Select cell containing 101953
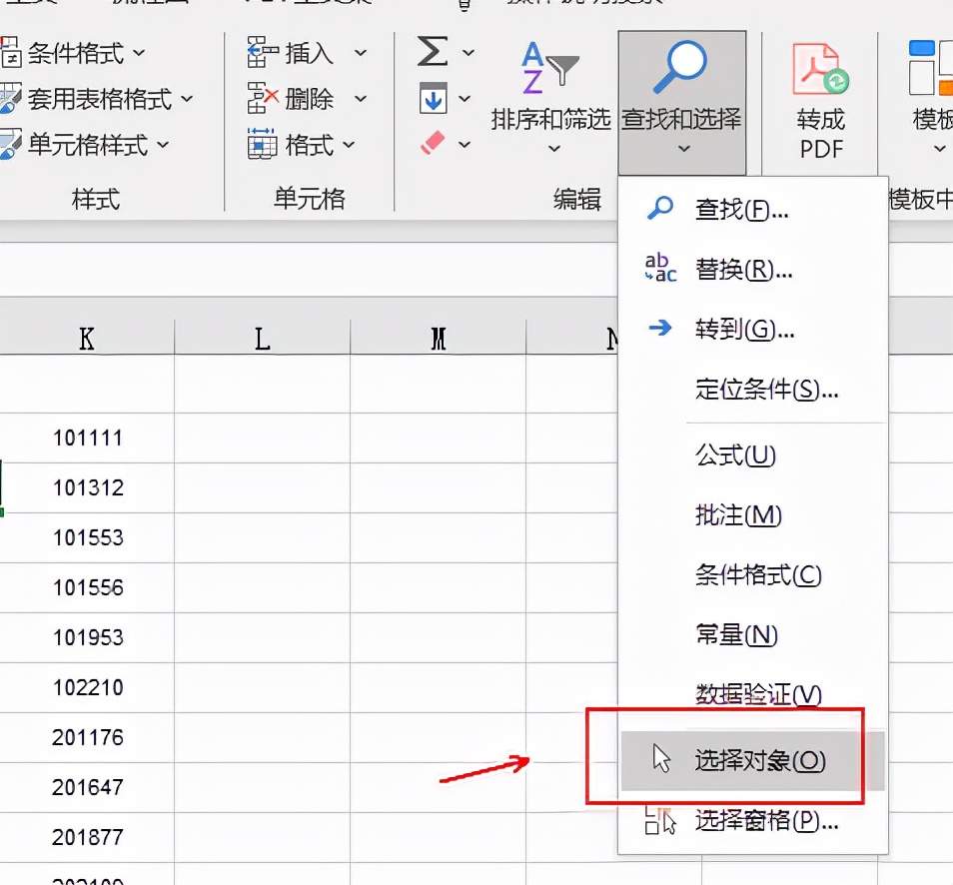Viewport: 953px width, 885px height. click(87, 637)
